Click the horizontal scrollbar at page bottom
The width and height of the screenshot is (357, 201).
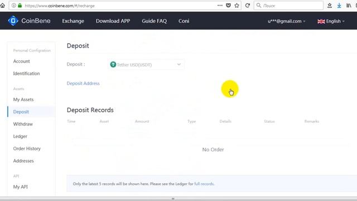173,199
